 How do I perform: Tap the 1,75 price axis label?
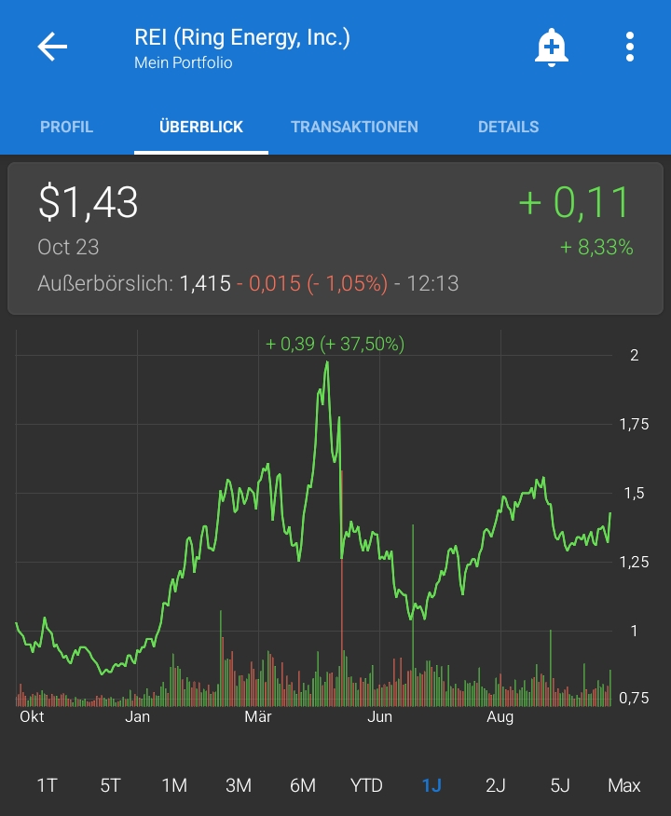click(634, 424)
